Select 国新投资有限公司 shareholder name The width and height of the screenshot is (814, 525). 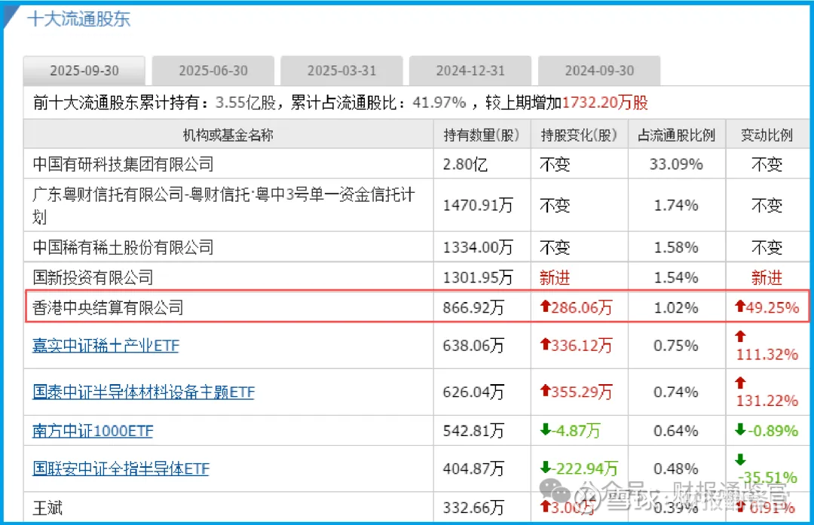[x=93, y=277]
